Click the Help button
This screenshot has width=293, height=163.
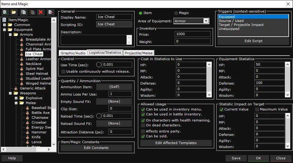[12, 158]
